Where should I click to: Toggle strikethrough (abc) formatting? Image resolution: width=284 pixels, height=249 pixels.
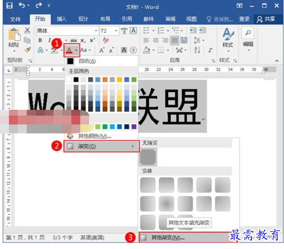pyautogui.click(x=74, y=40)
